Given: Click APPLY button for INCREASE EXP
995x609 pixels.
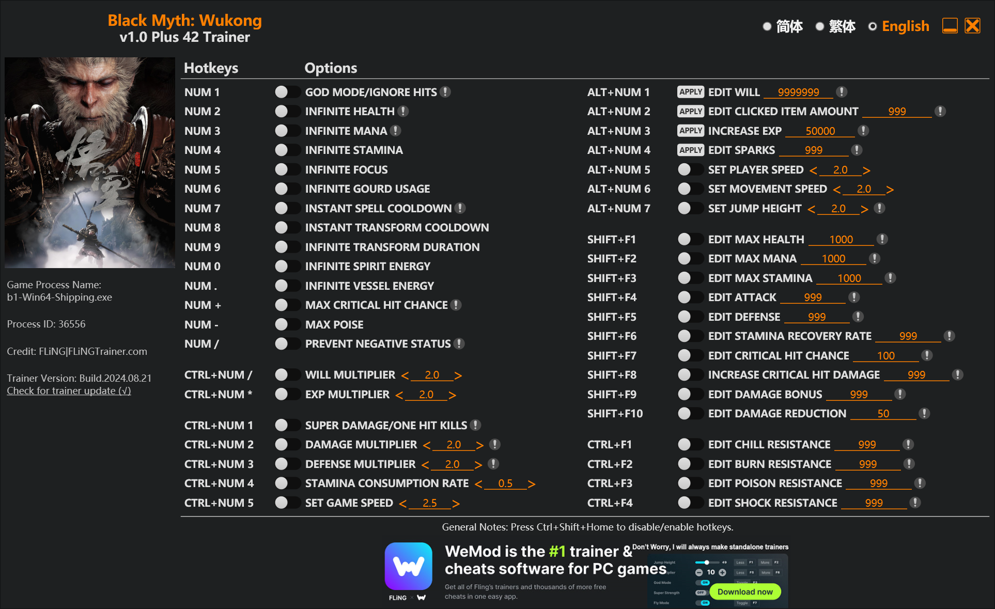Looking at the screenshot, I should click(688, 131).
